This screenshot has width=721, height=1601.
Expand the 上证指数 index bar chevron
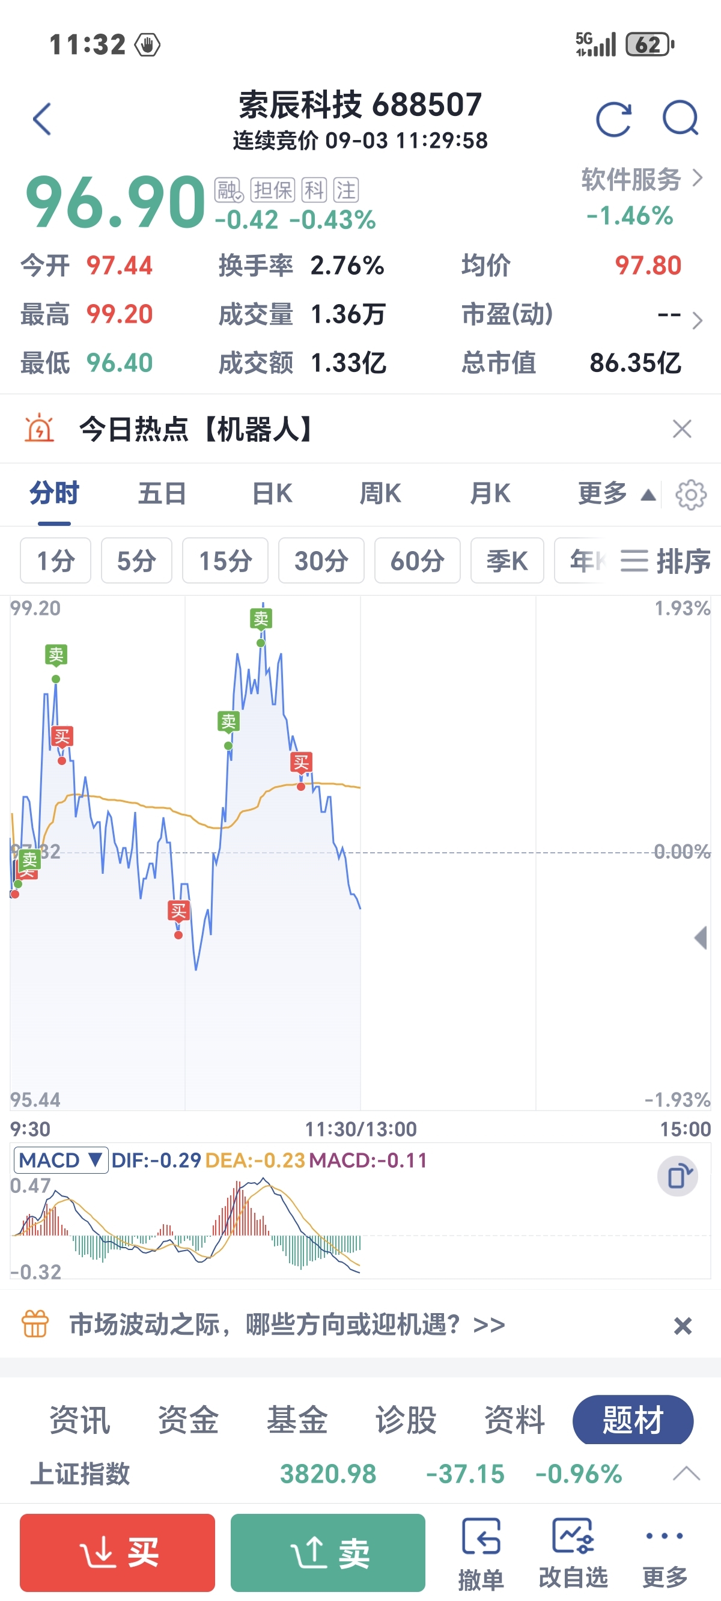[x=686, y=1474]
